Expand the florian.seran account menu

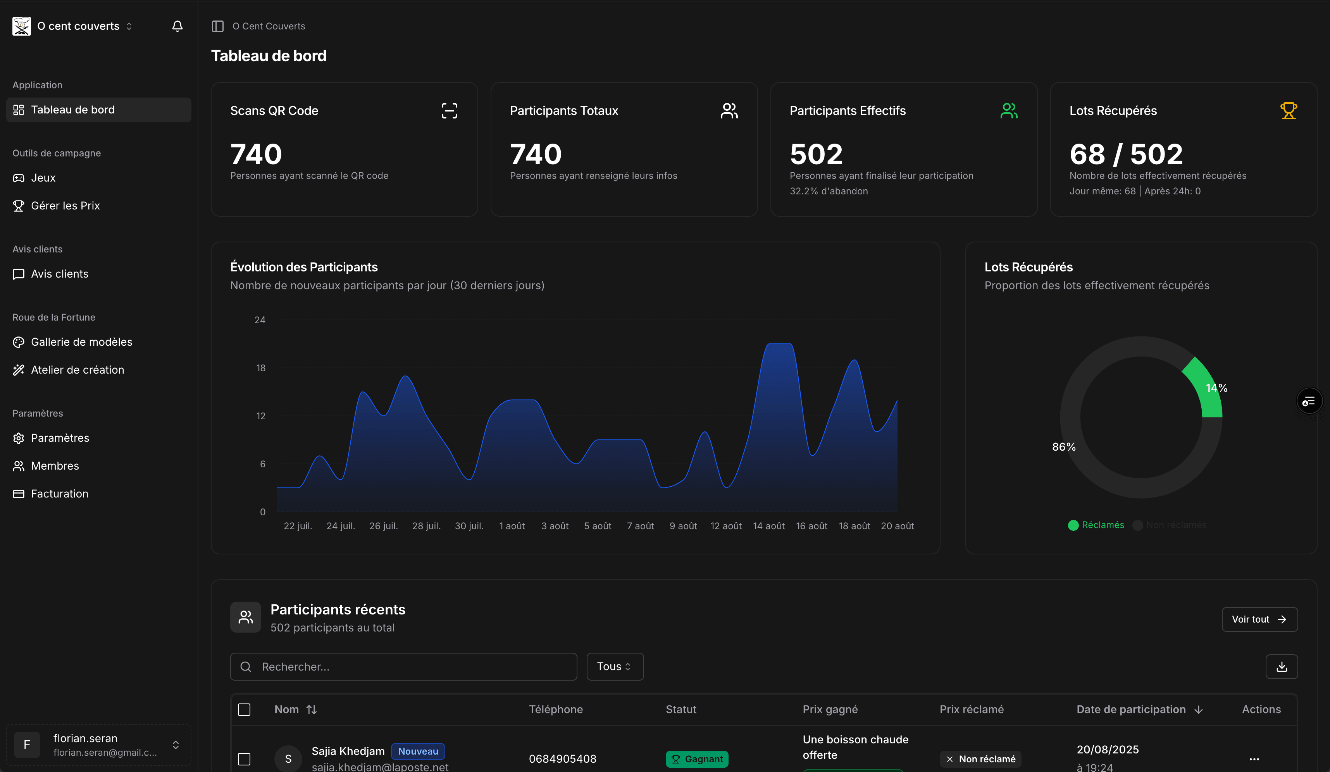pyautogui.click(x=99, y=745)
